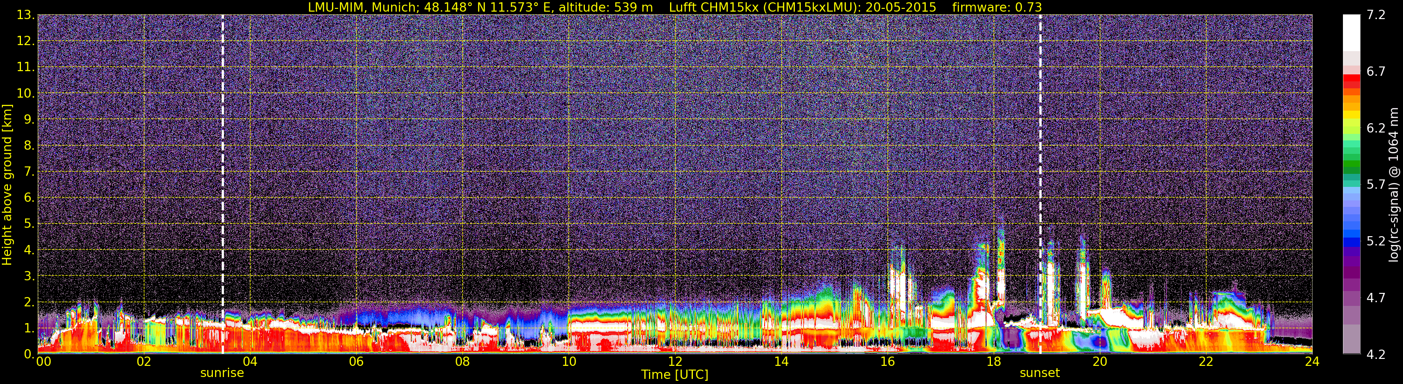The width and height of the screenshot is (1403, 384).
Task: Click the '7.' height axis tick label
Action: pos(29,172)
